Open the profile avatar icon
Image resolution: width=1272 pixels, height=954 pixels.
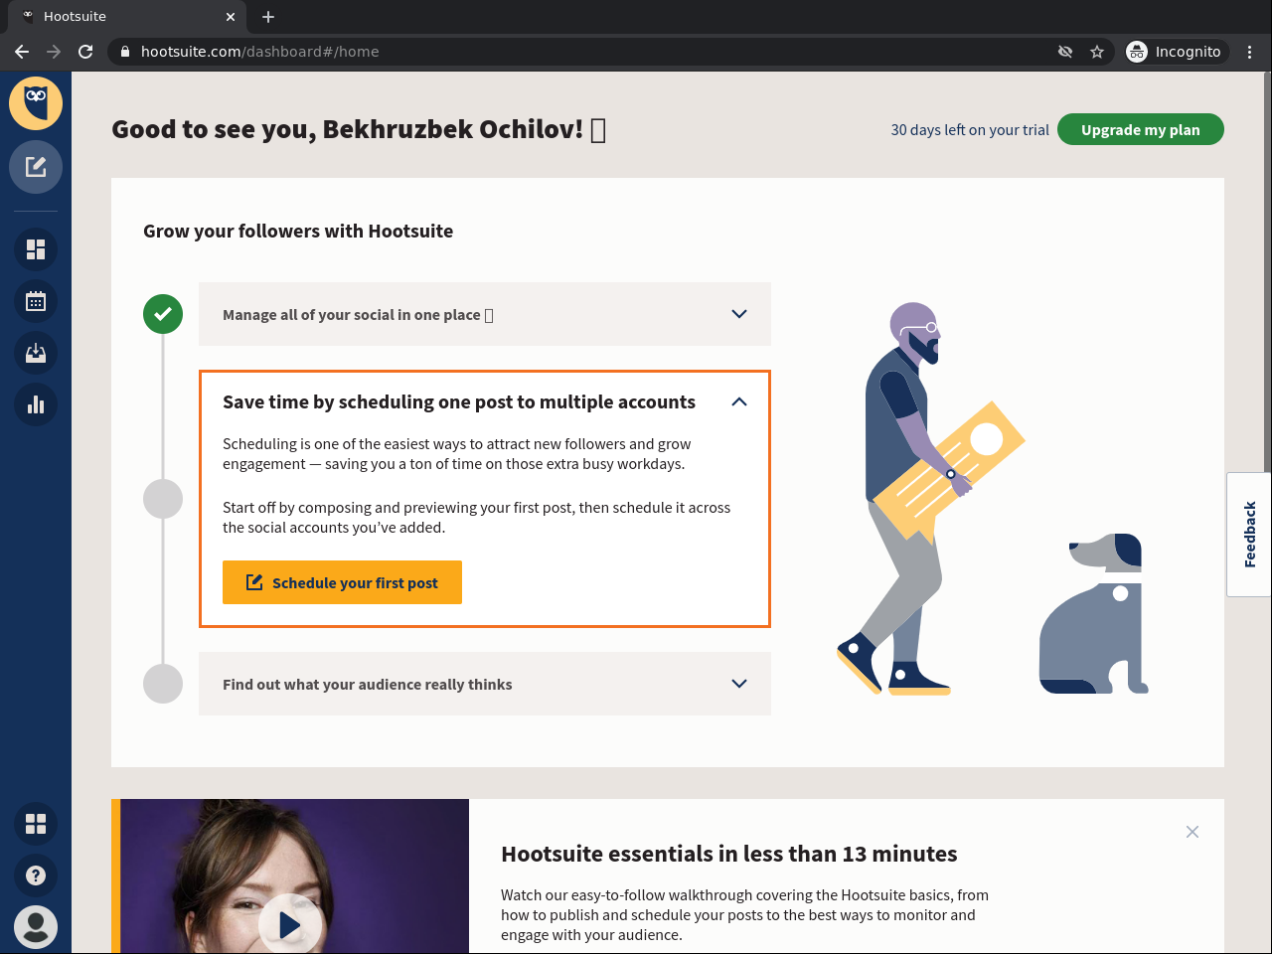[36, 927]
